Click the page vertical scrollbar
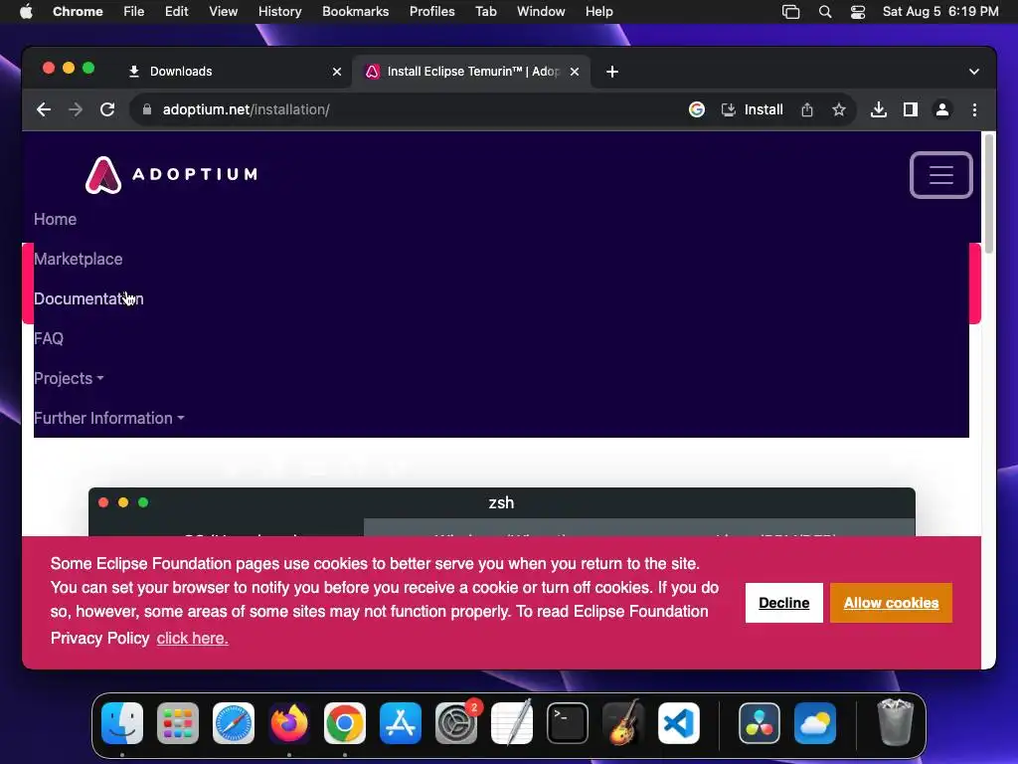Screen dimensions: 1018x764 [x=989, y=194]
